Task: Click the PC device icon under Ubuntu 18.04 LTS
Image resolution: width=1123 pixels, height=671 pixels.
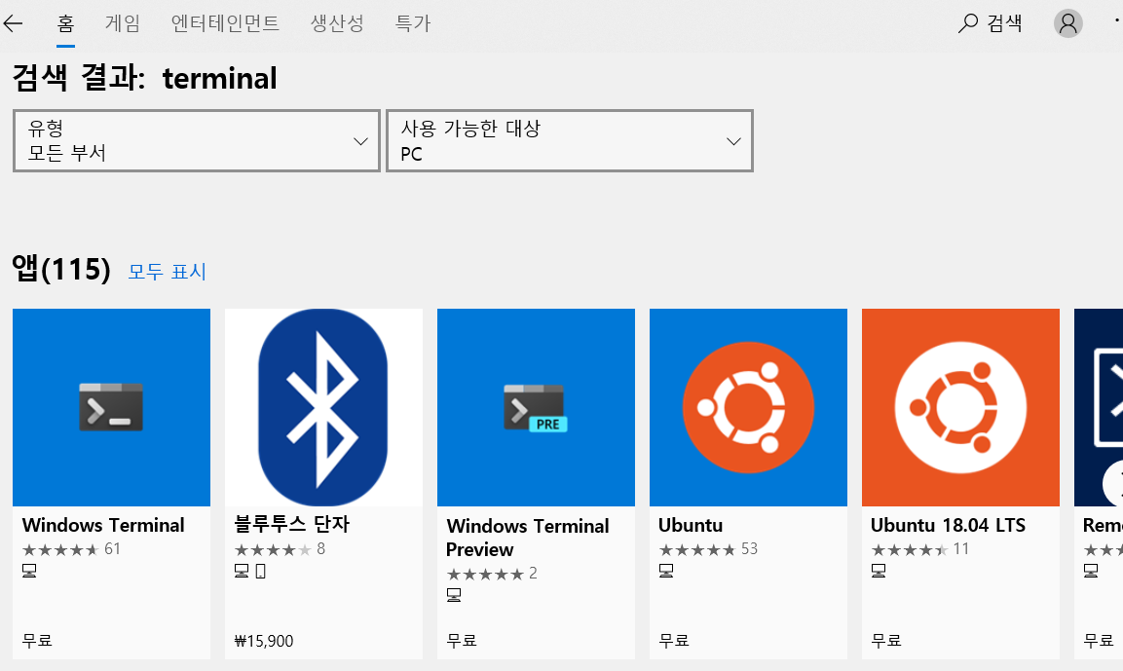Action: pyautogui.click(x=879, y=571)
